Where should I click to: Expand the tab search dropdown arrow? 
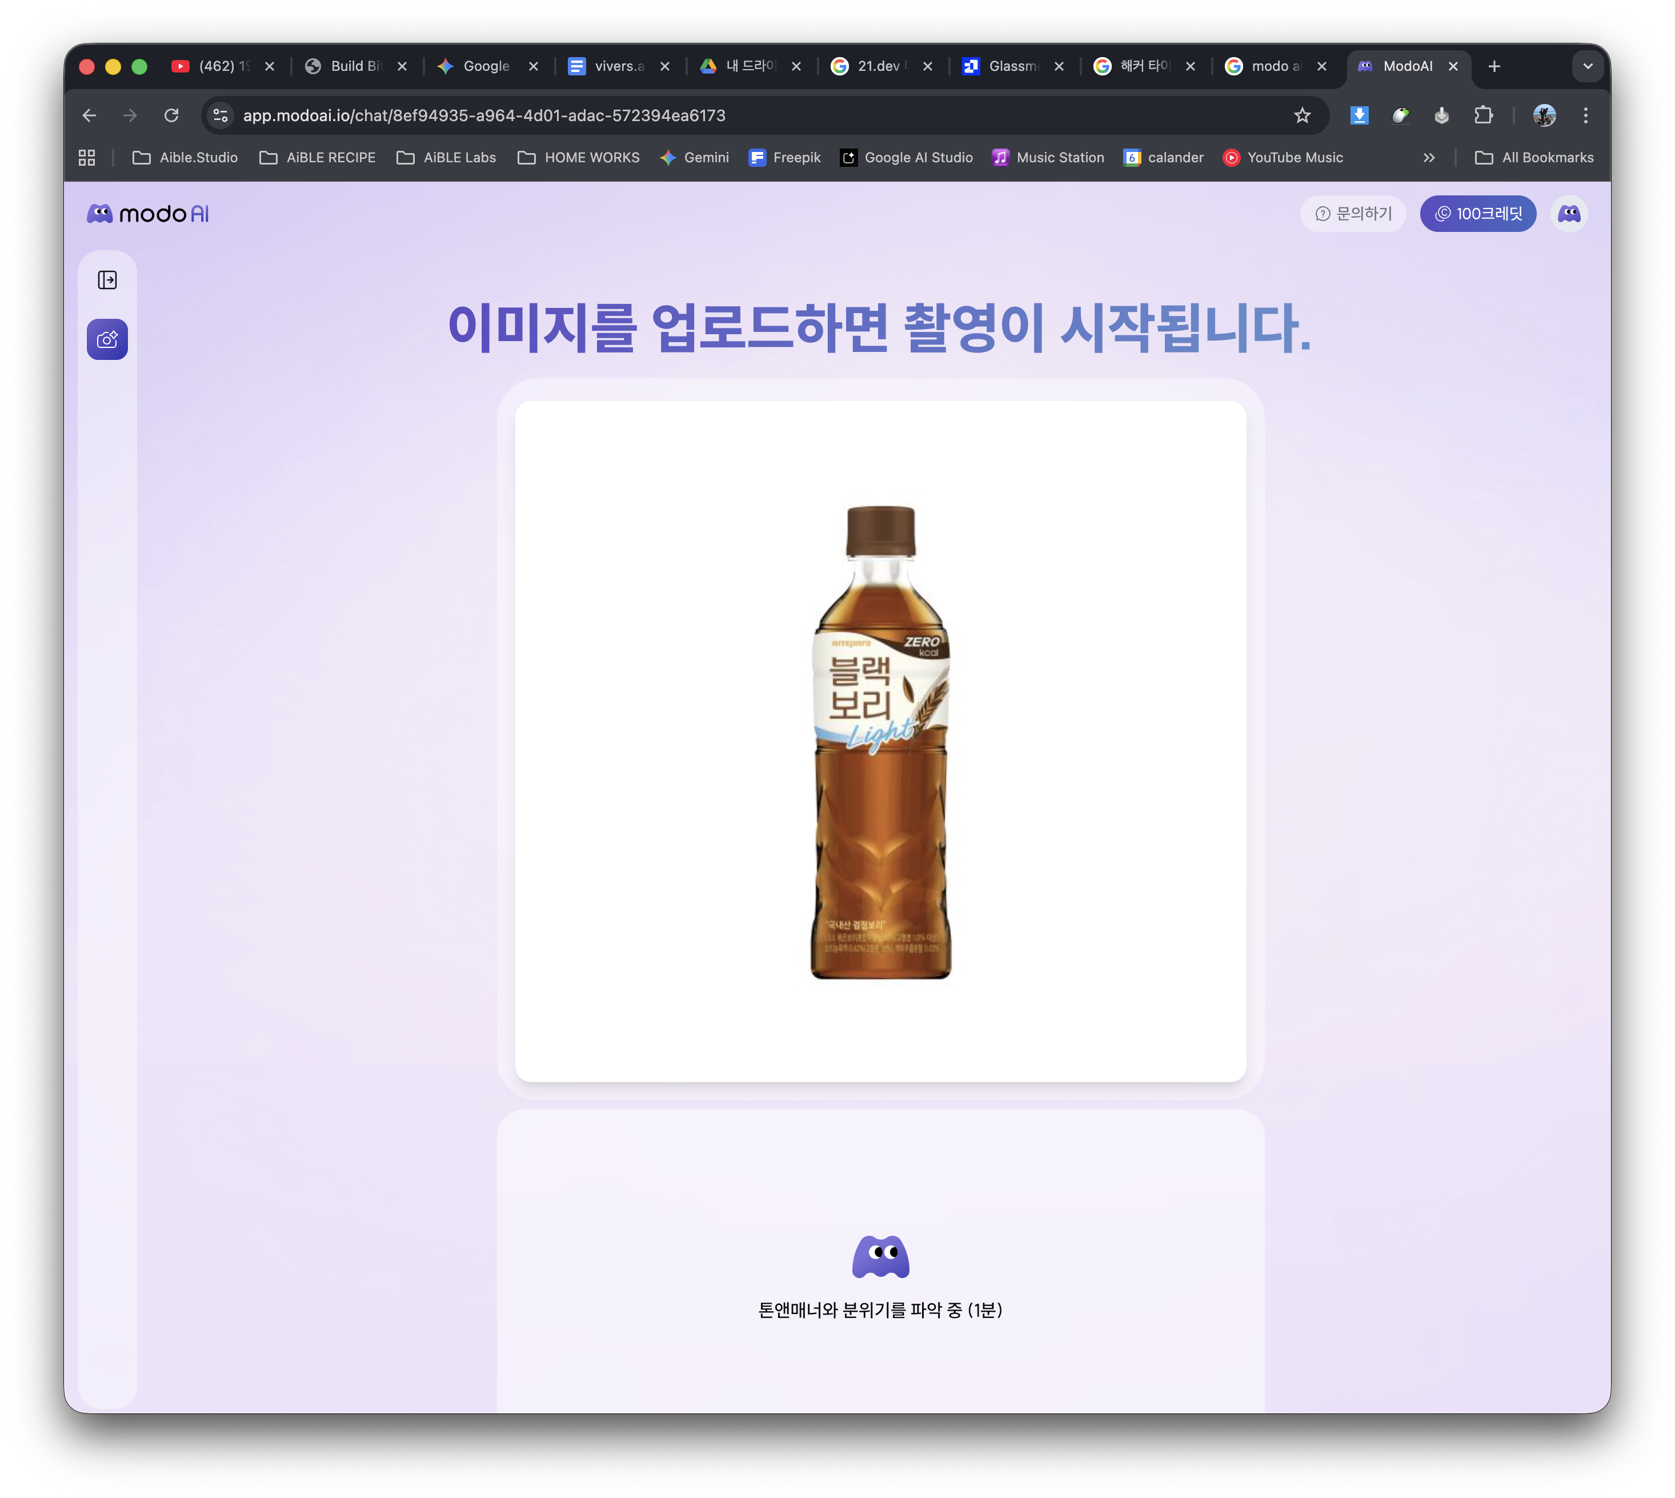tap(1588, 66)
